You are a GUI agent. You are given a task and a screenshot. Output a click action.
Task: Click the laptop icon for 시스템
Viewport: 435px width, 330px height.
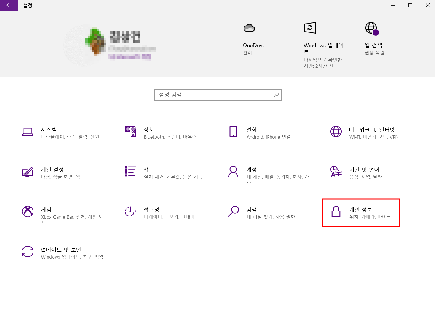(x=28, y=132)
